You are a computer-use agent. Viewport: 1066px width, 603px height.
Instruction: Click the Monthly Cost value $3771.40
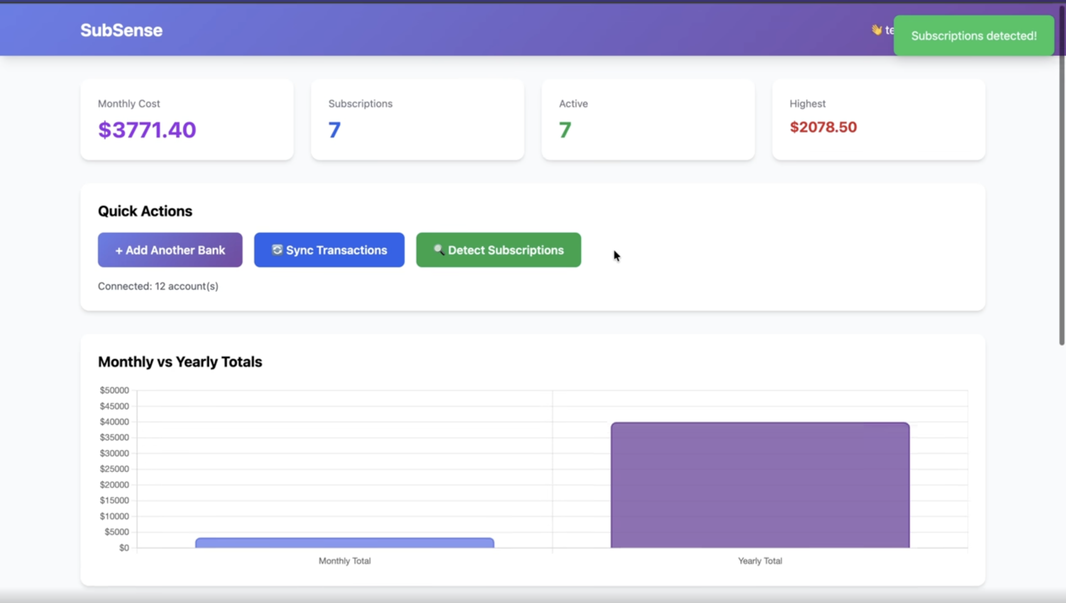(147, 130)
